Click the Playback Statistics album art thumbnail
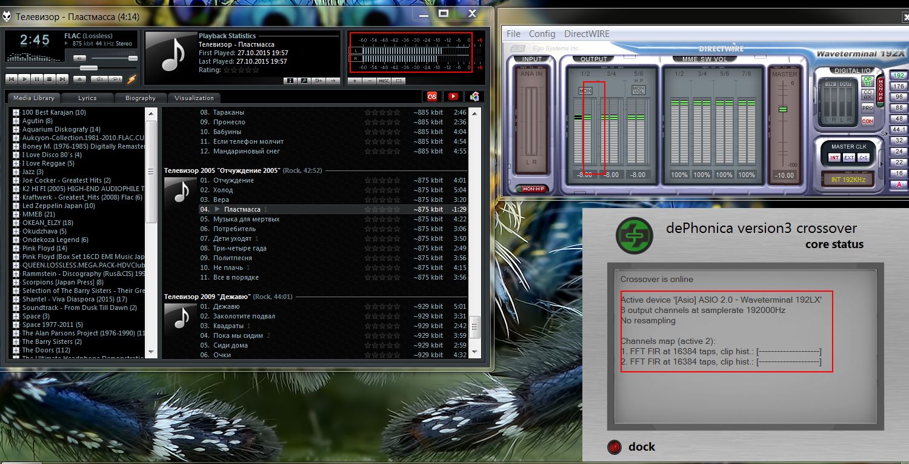Screen dimensions: 909x464 tap(171, 53)
